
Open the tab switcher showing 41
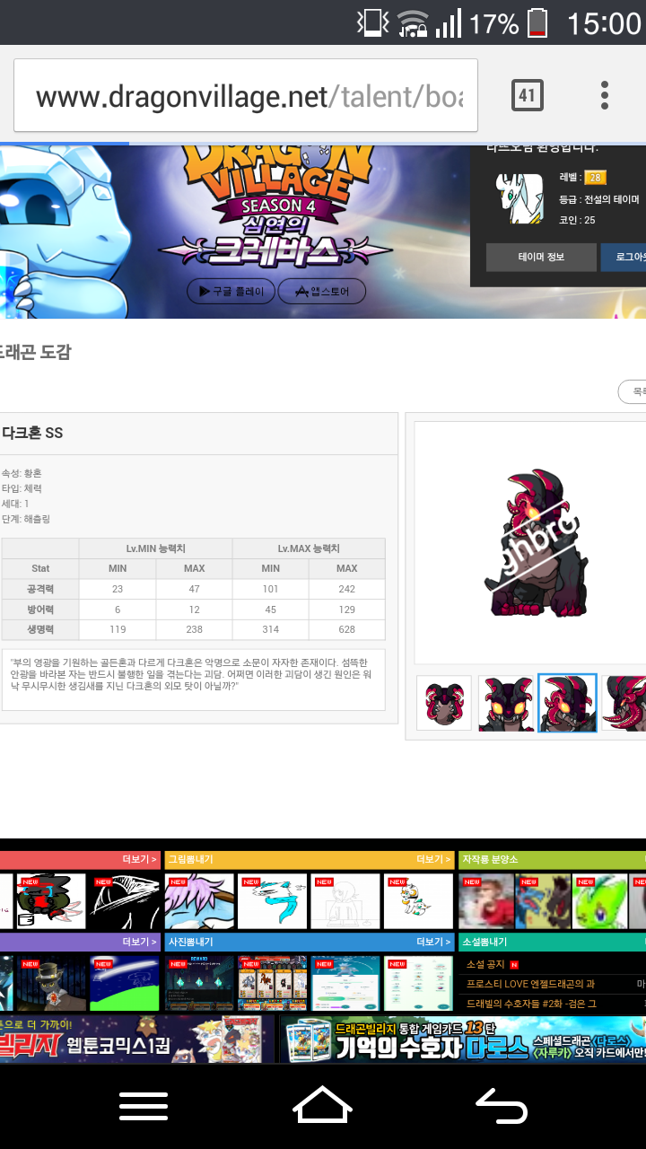(528, 95)
